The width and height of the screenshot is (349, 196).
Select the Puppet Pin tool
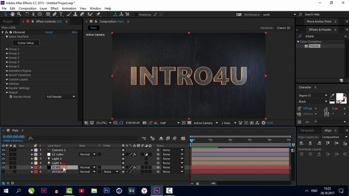point(98,15)
